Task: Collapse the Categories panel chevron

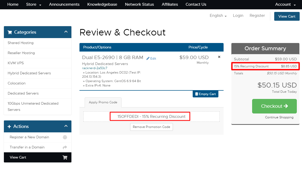Action: pyautogui.click(x=66, y=32)
